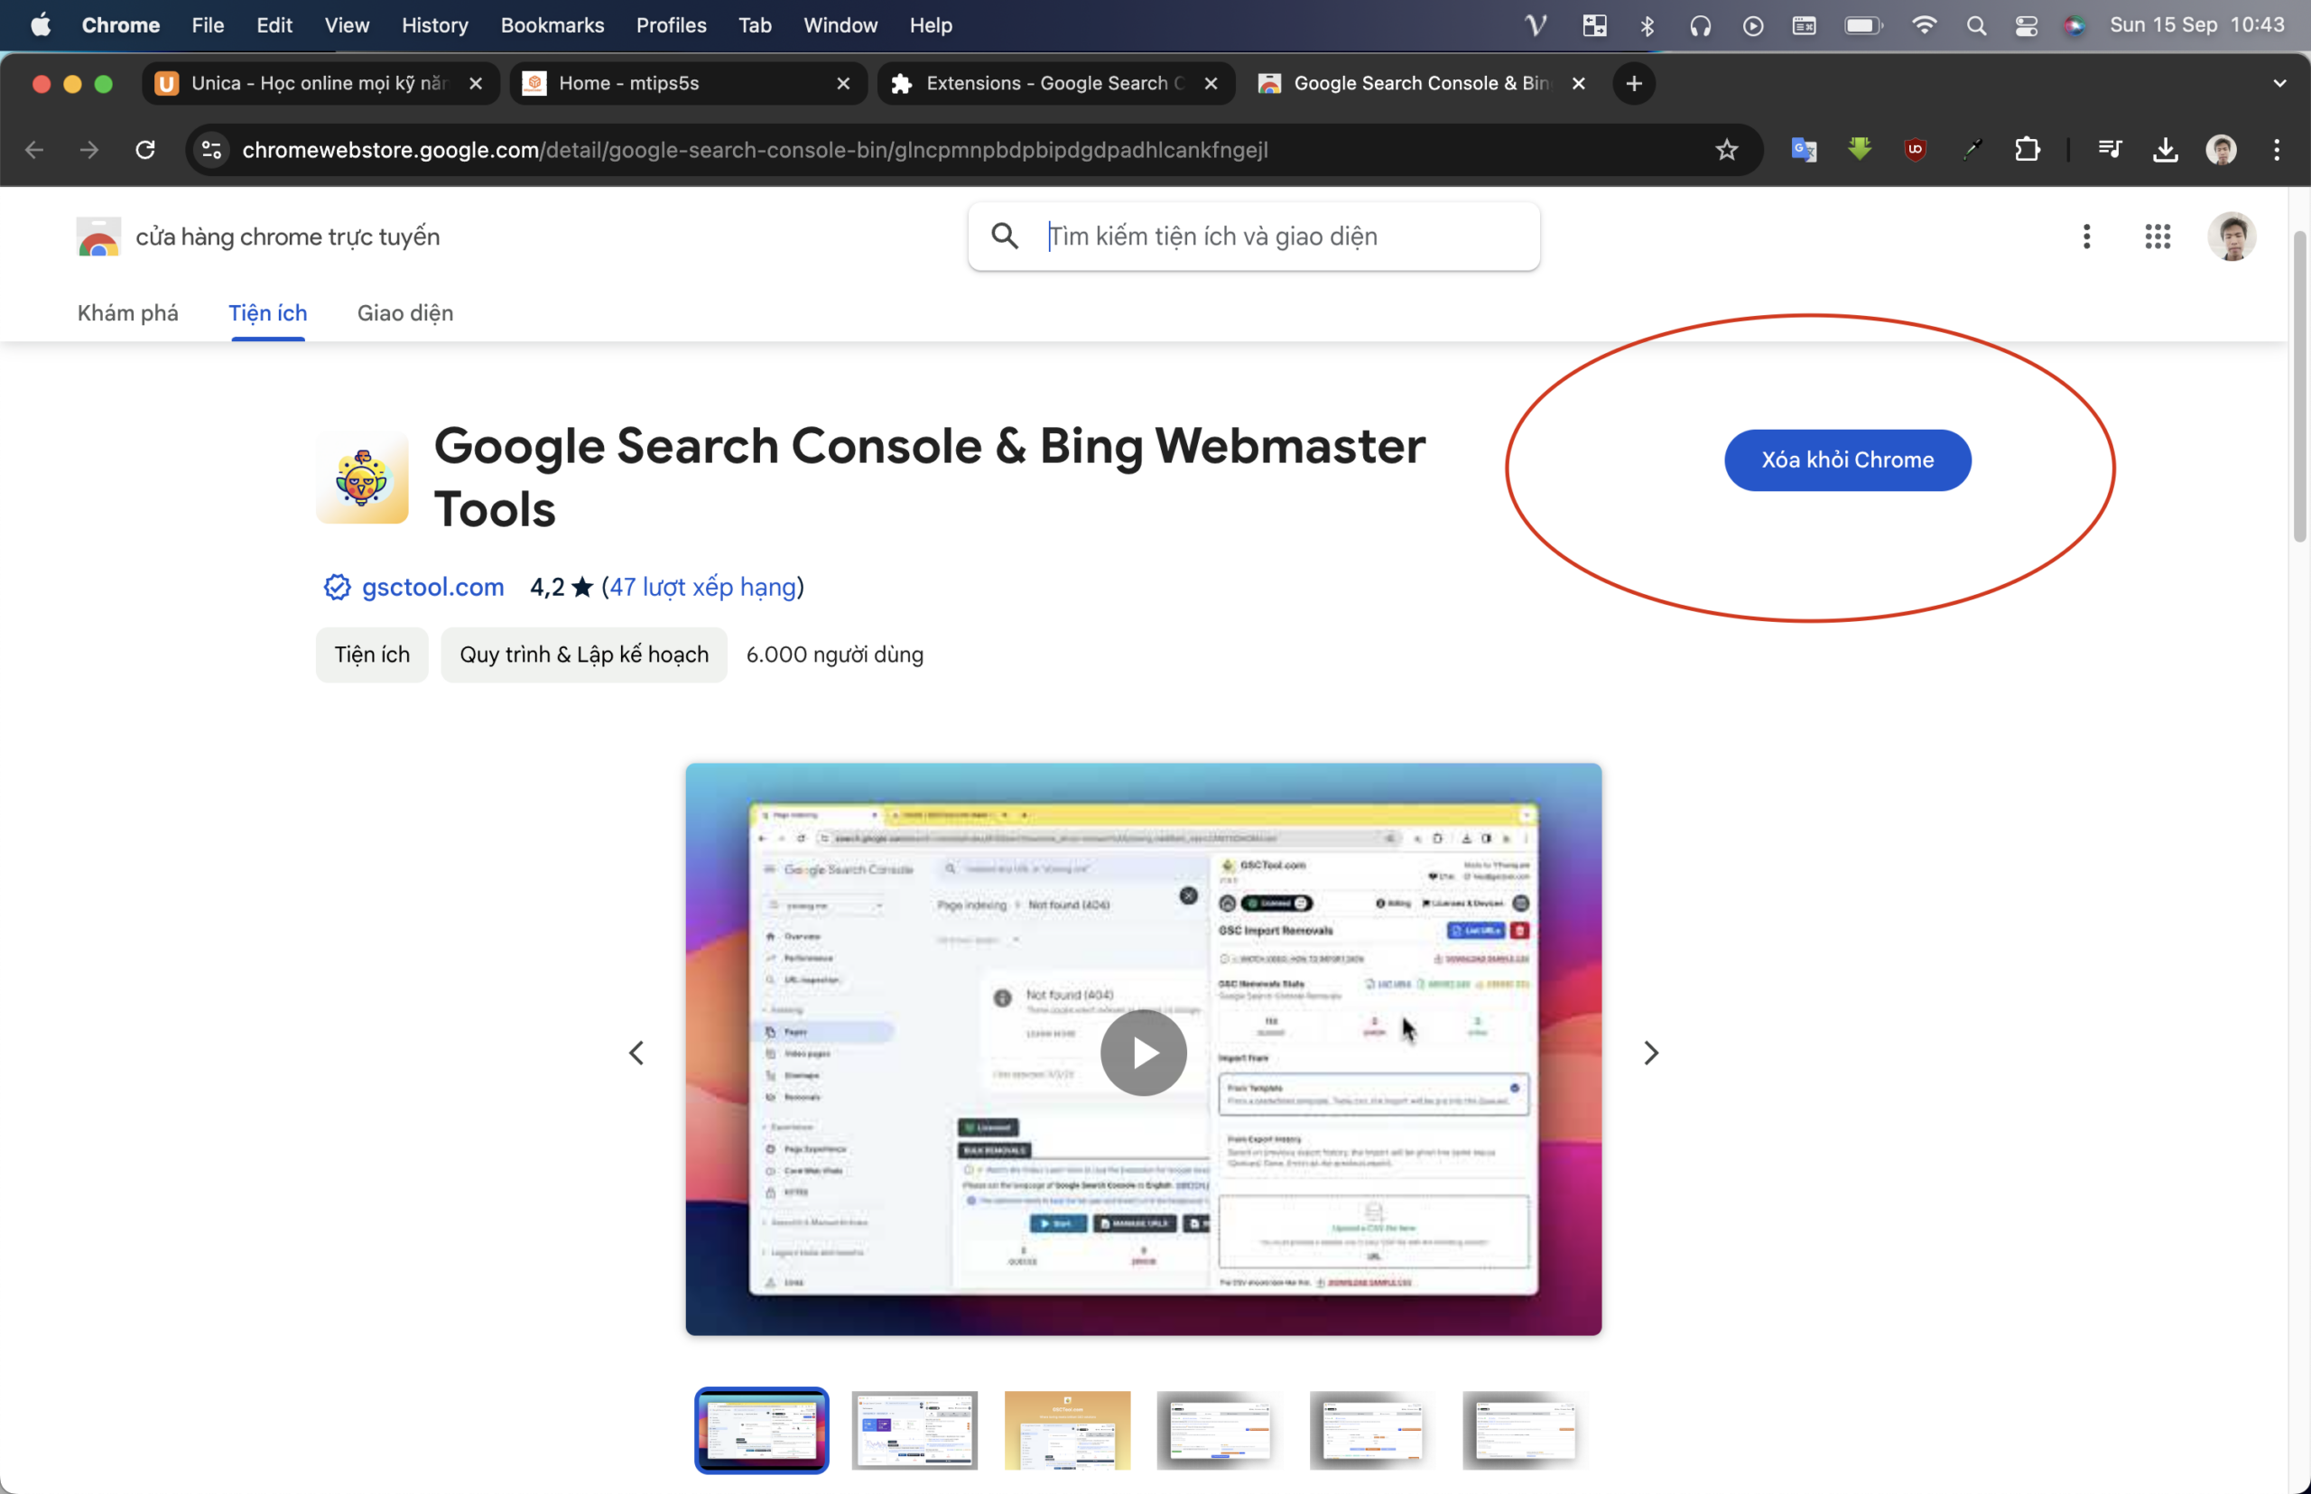Open 47 lượt xếp hạng ratings link
This screenshot has width=2311, height=1494.
click(x=703, y=587)
